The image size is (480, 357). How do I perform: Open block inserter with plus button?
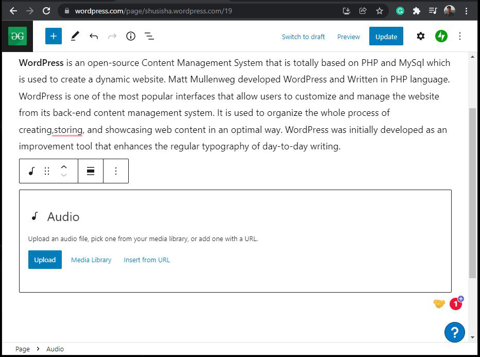click(54, 36)
